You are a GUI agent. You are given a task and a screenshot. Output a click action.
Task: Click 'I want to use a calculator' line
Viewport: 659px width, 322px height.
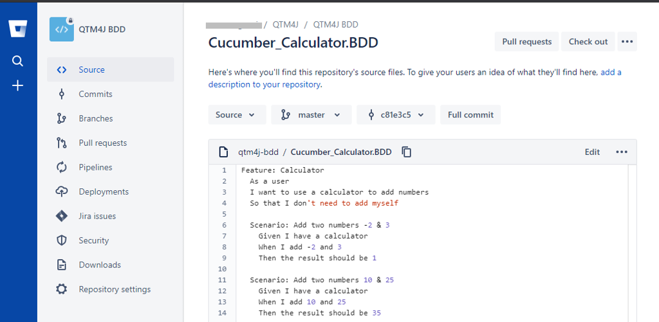point(339,192)
